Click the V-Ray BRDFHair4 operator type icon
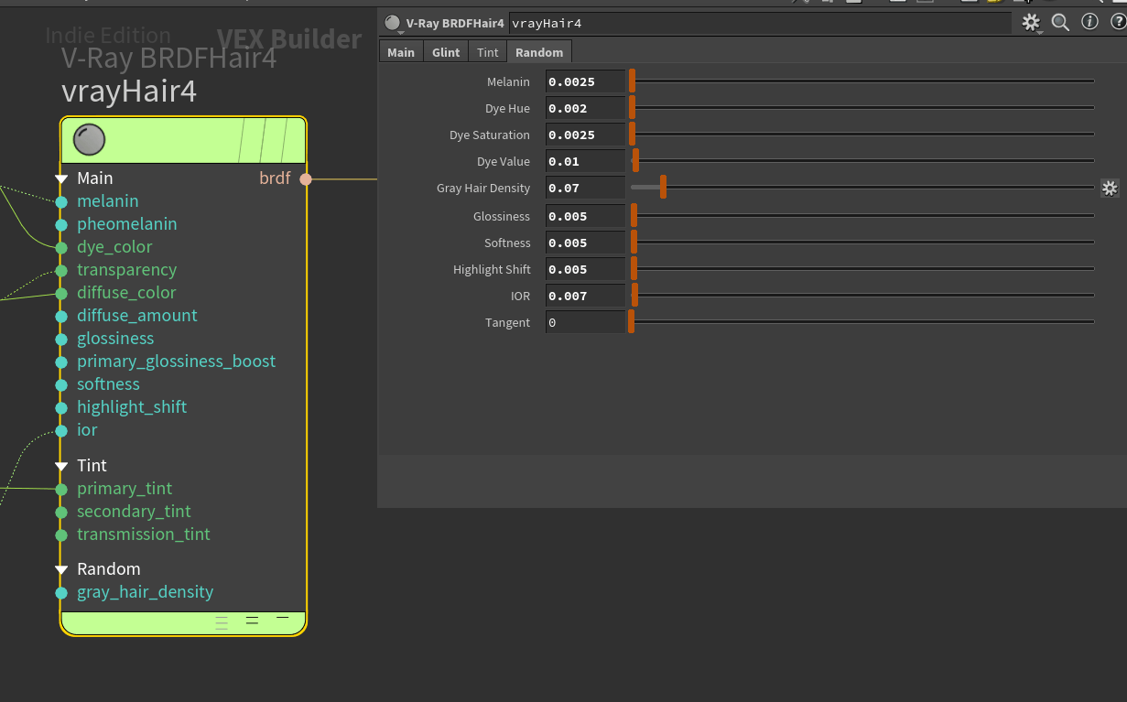 click(x=393, y=23)
